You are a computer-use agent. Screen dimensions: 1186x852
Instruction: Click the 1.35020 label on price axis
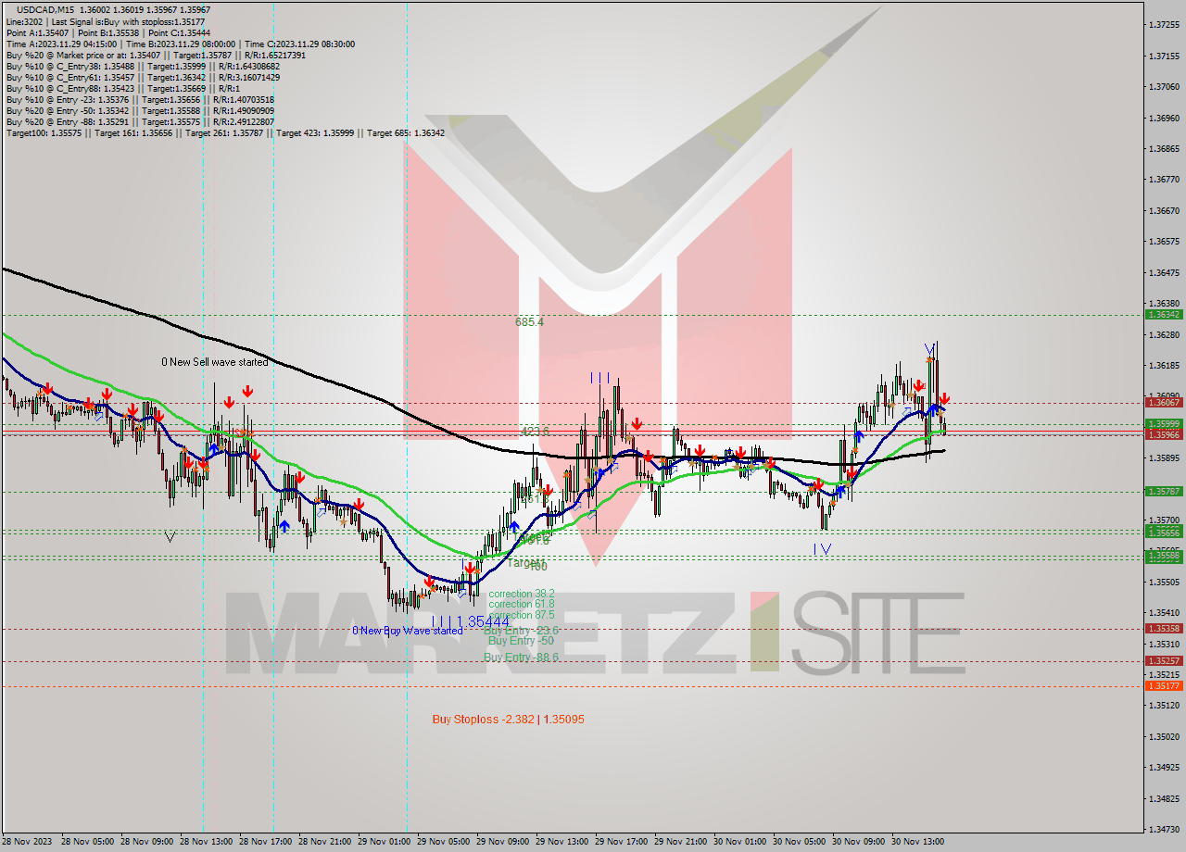click(1164, 737)
